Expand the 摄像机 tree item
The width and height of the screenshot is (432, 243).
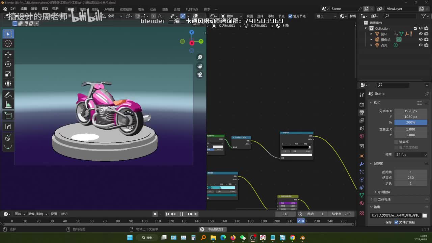[372, 39]
